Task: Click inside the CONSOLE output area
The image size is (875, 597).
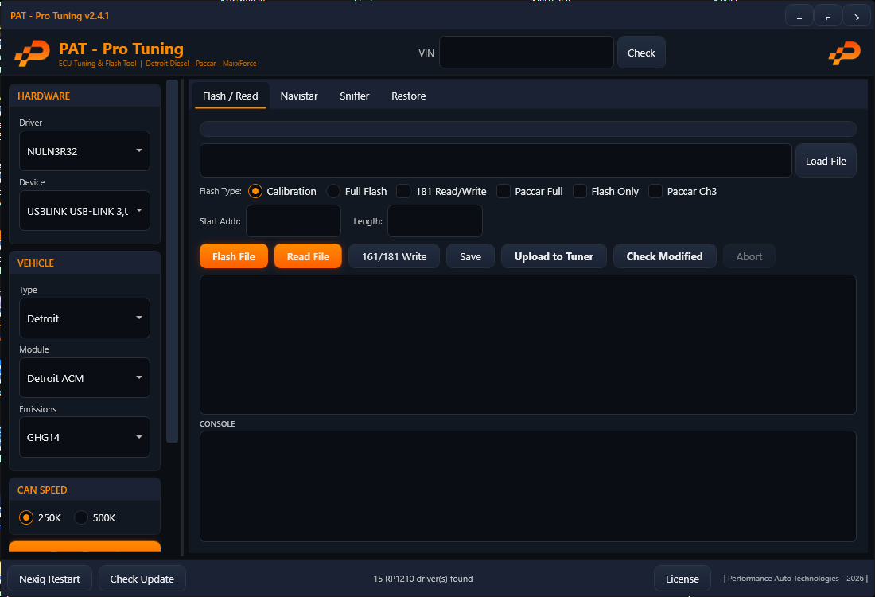Action: [528, 486]
